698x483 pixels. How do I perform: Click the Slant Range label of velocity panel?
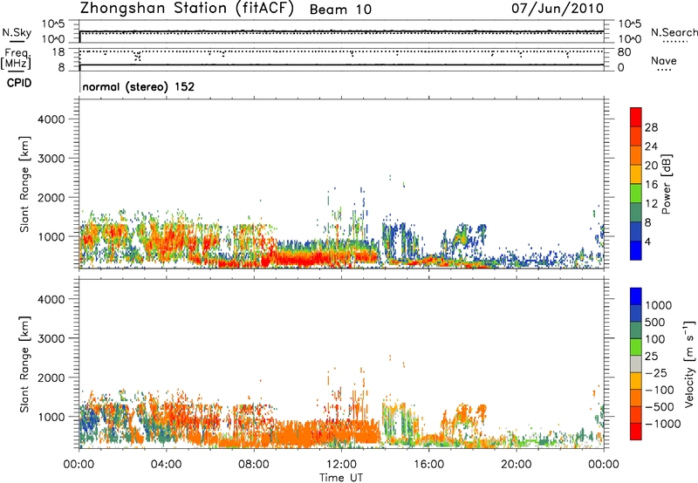[24, 364]
